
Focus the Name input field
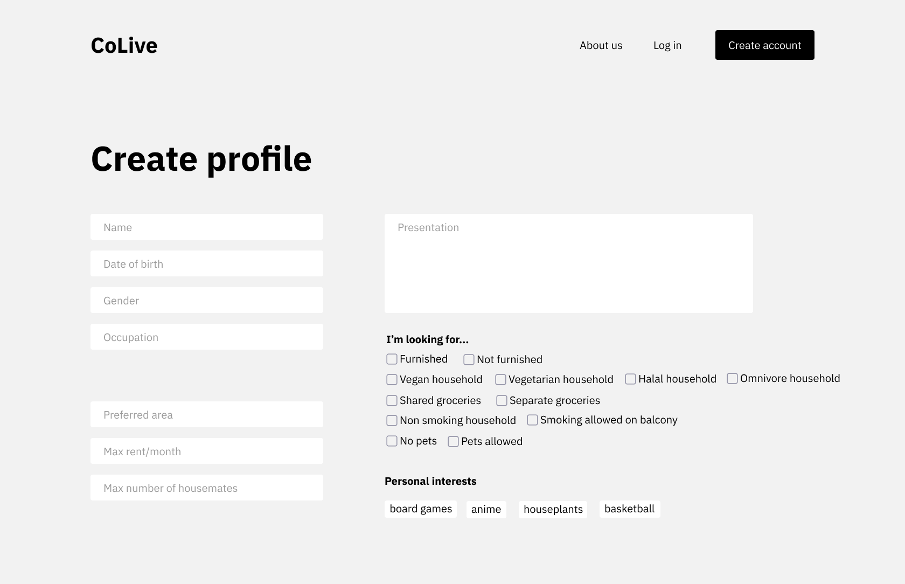(207, 227)
